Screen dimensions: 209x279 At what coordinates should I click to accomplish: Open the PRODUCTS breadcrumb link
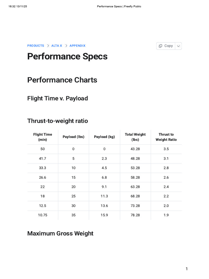tap(36, 46)
